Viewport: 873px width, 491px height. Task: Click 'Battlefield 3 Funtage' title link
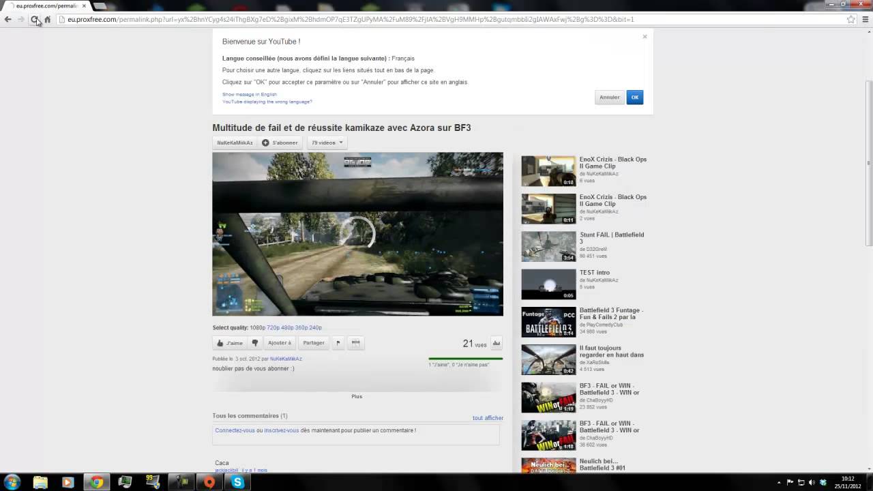611,314
